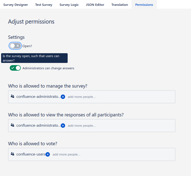Viewport: 191px width, 176px height.
Task: Click group icon in view responses field
Action: pos(12,125)
